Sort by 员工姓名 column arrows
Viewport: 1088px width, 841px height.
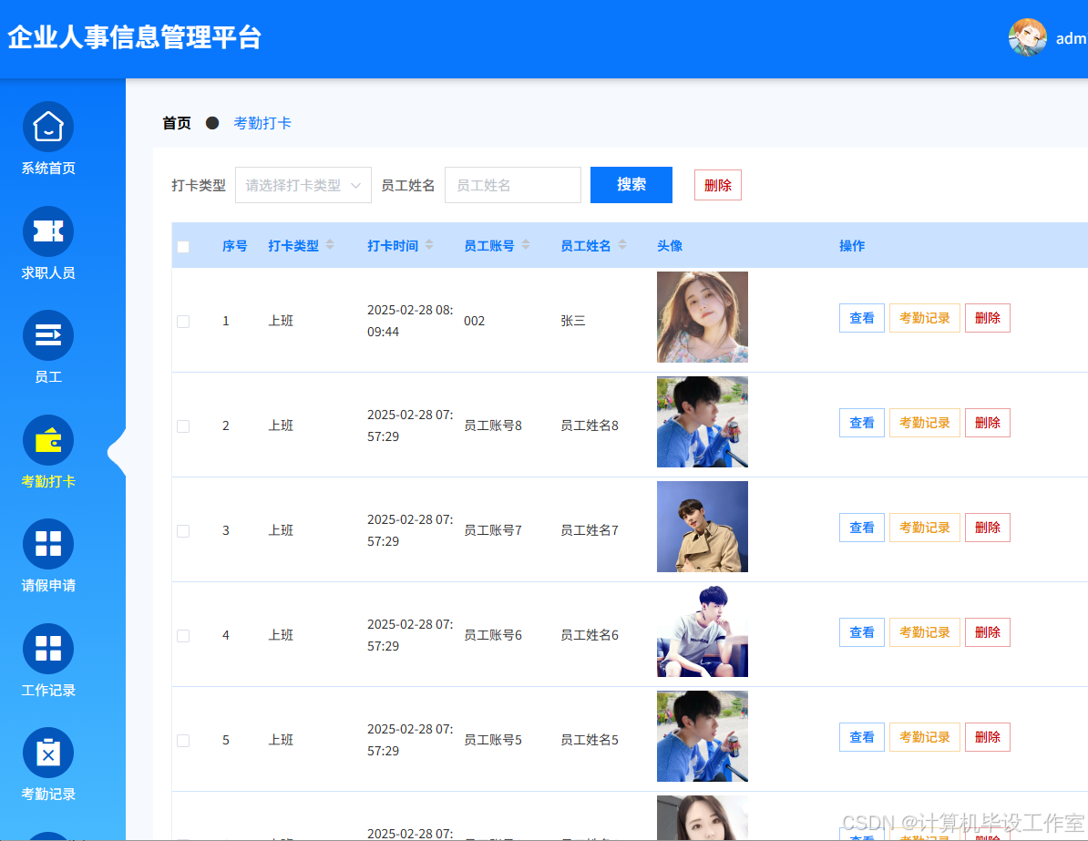tap(621, 245)
